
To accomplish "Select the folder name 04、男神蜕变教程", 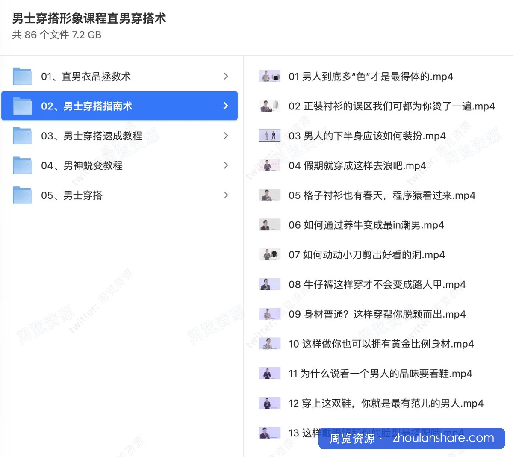I will (82, 165).
